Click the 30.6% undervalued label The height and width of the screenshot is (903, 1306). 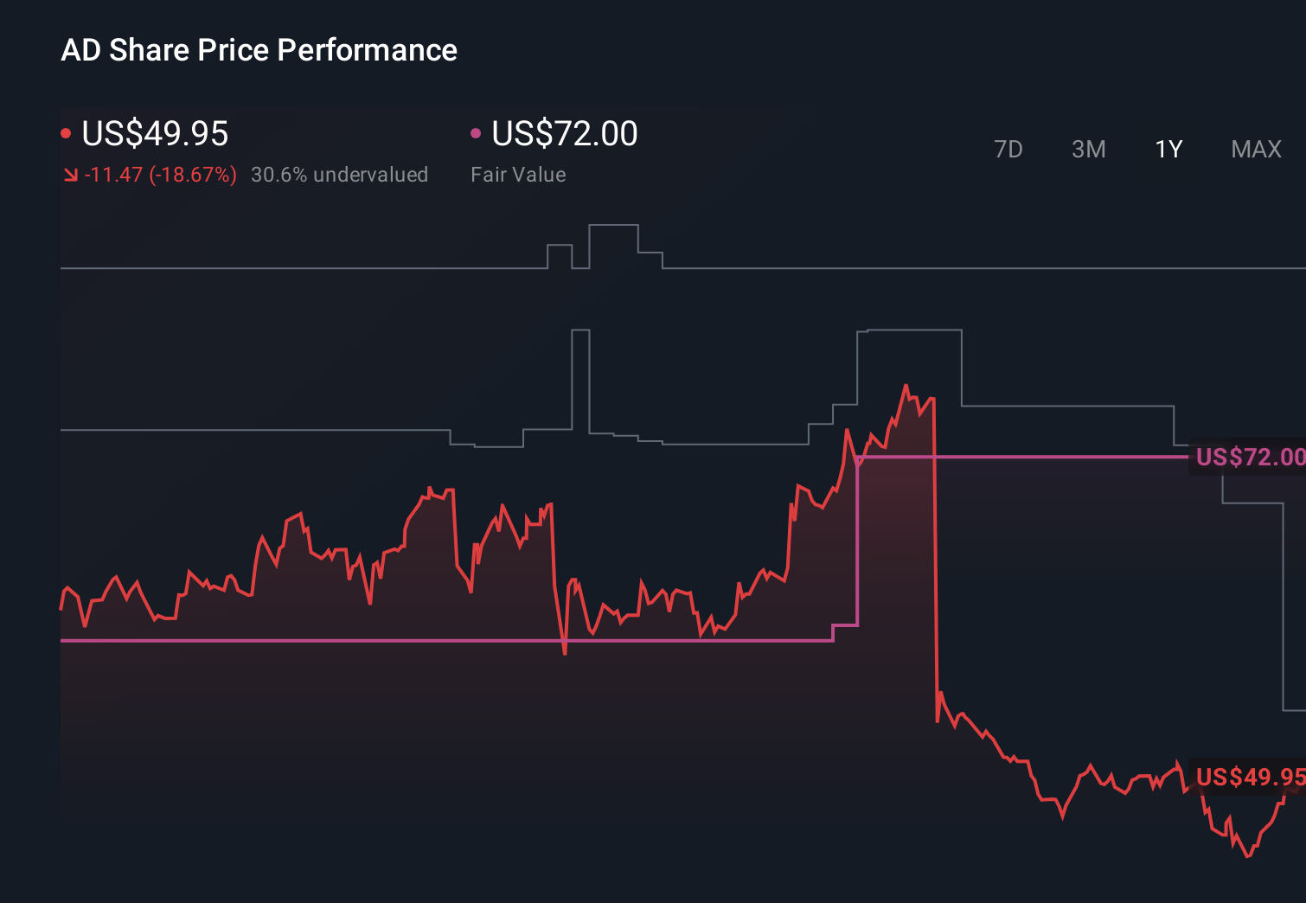point(340,174)
